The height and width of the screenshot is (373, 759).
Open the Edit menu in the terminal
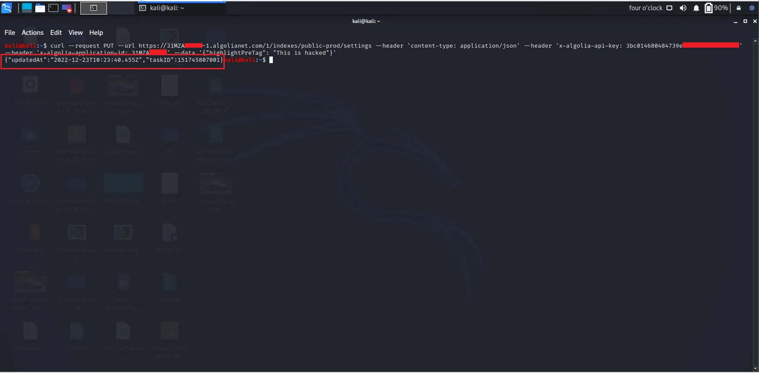[x=56, y=33]
